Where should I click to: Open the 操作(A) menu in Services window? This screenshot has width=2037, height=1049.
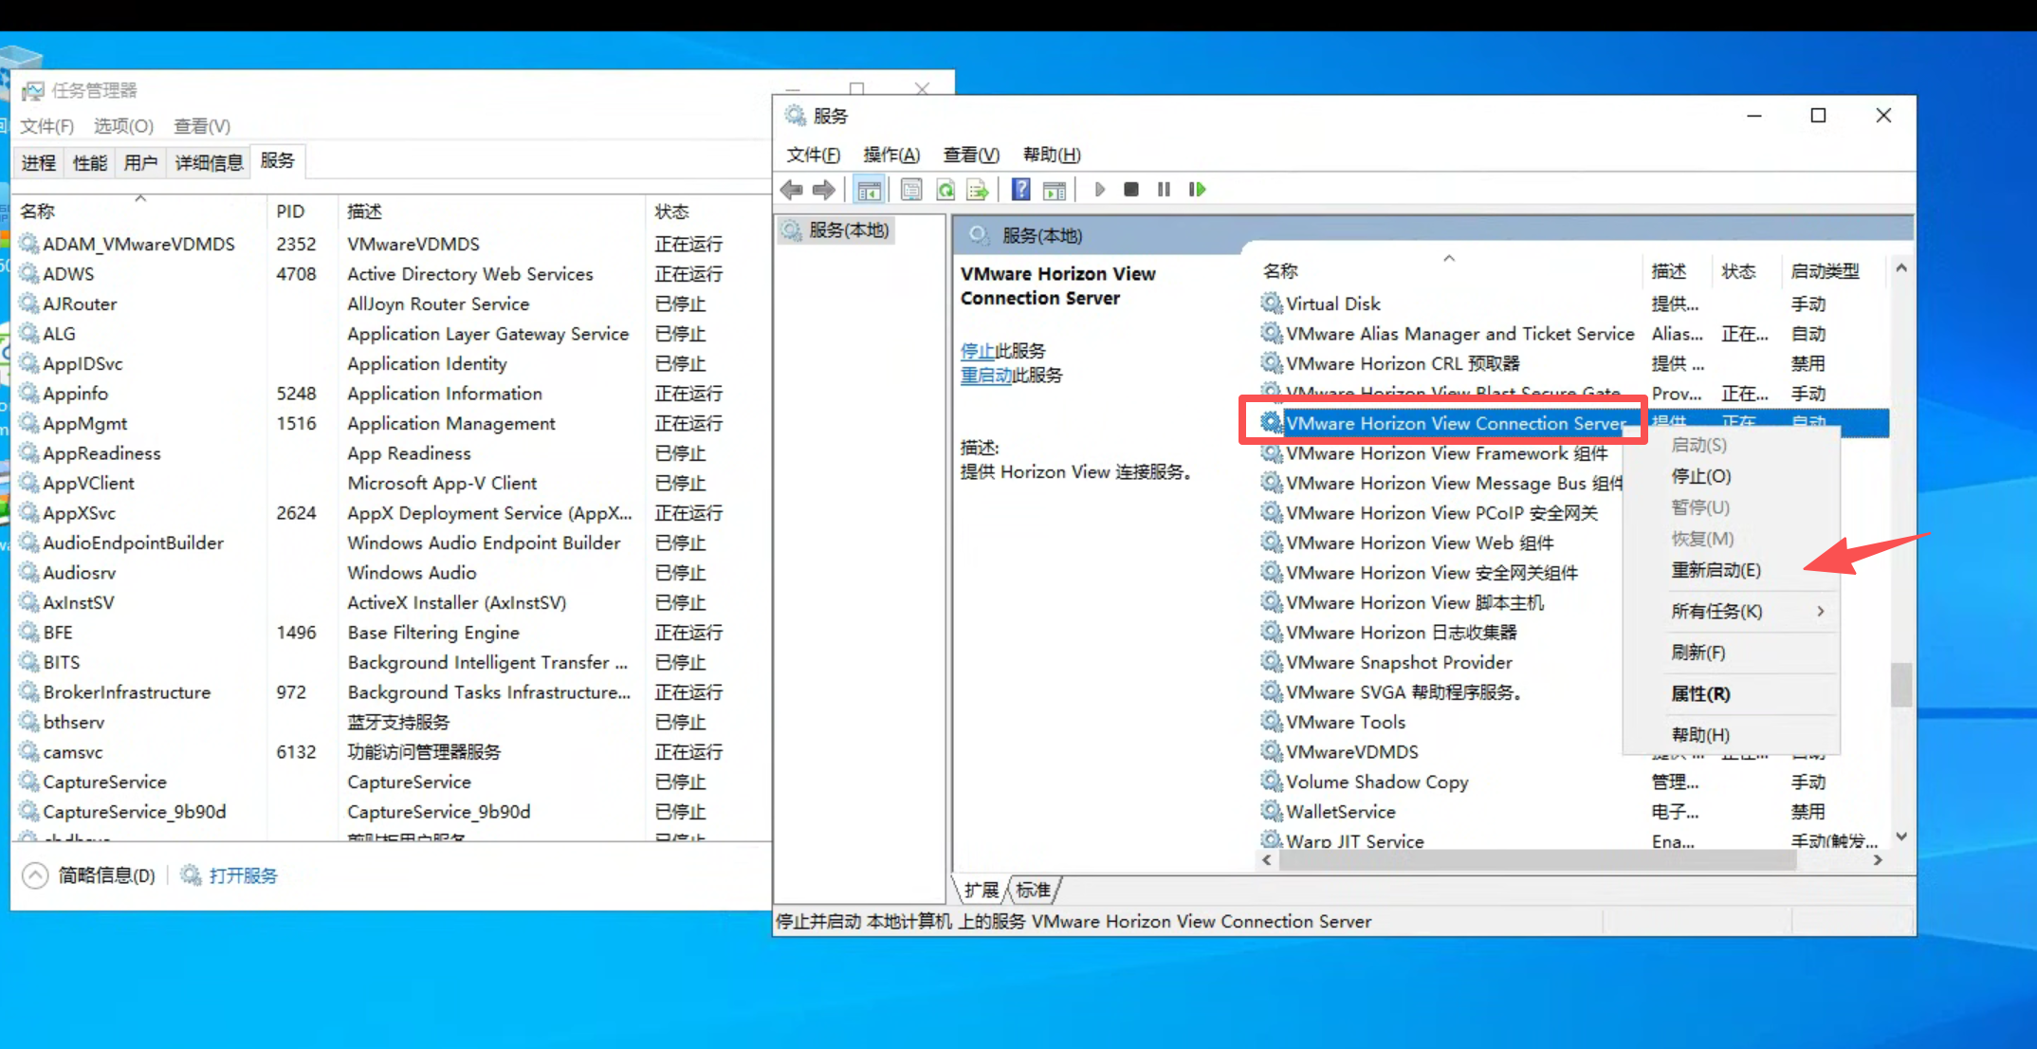pyautogui.click(x=891, y=155)
